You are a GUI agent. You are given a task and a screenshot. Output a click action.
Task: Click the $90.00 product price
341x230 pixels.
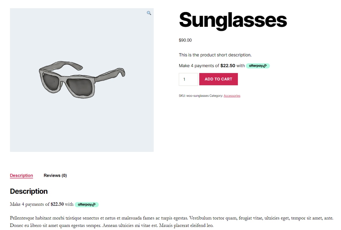(x=185, y=40)
